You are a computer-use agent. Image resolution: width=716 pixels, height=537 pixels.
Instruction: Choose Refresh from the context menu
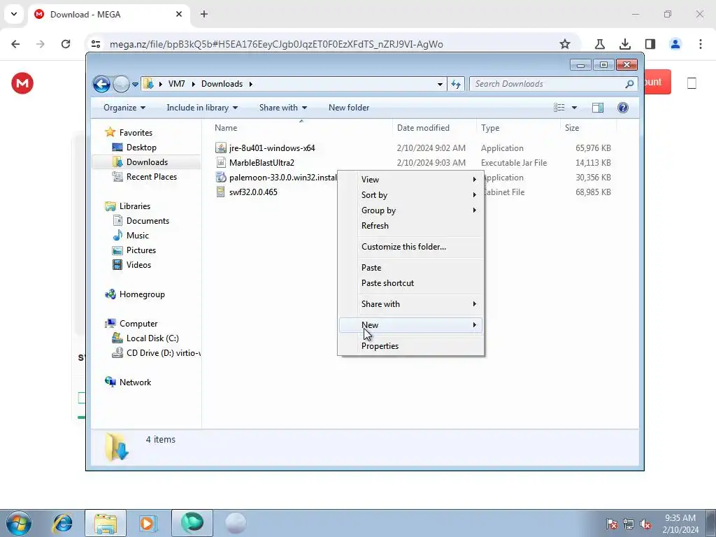point(410,226)
